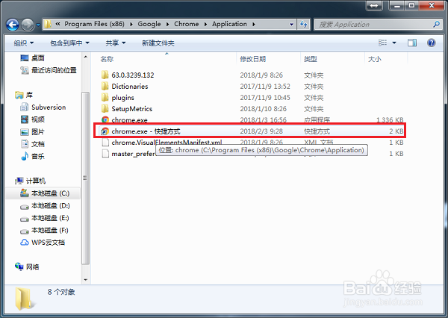Viewport: 448px width, 318px height.
Task: Maximize the explorer window
Action: 411,6
